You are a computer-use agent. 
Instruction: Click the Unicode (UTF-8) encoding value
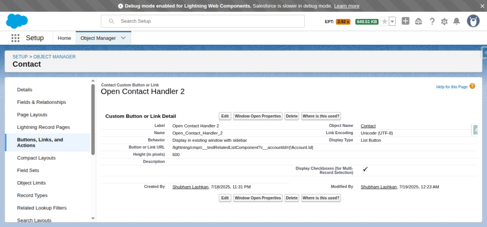pos(377,133)
